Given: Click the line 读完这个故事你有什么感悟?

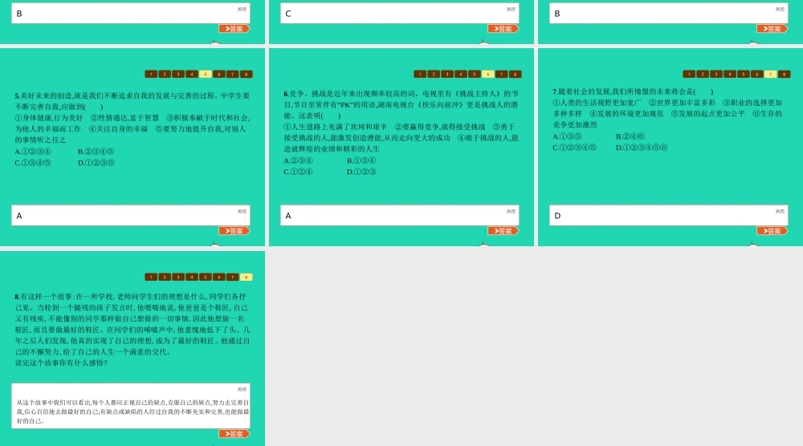Looking at the screenshot, I should coord(62,363).
